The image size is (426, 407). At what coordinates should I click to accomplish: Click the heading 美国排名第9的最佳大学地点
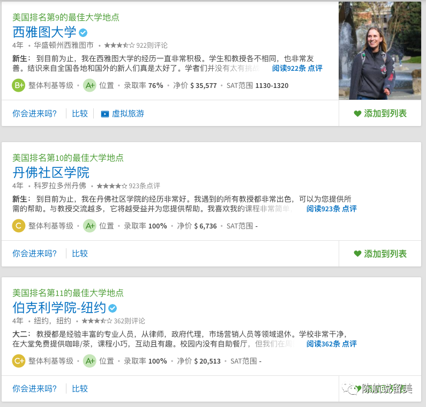[x=66, y=17]
